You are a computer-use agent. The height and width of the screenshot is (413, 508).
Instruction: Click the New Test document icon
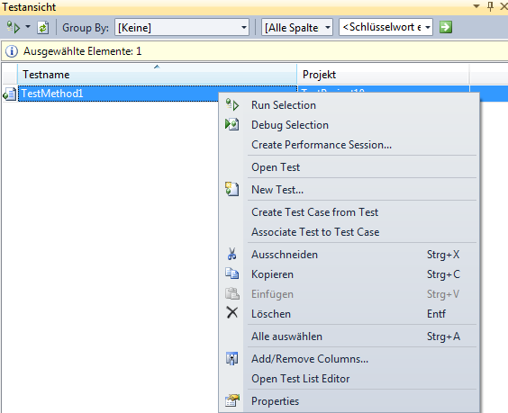point(232,189)
